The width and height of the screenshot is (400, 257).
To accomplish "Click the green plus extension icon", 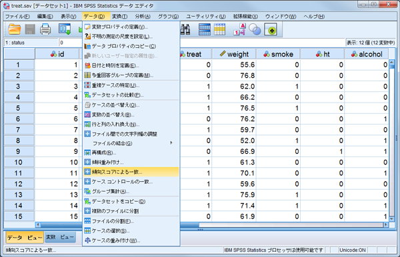I will coord(271,29).
